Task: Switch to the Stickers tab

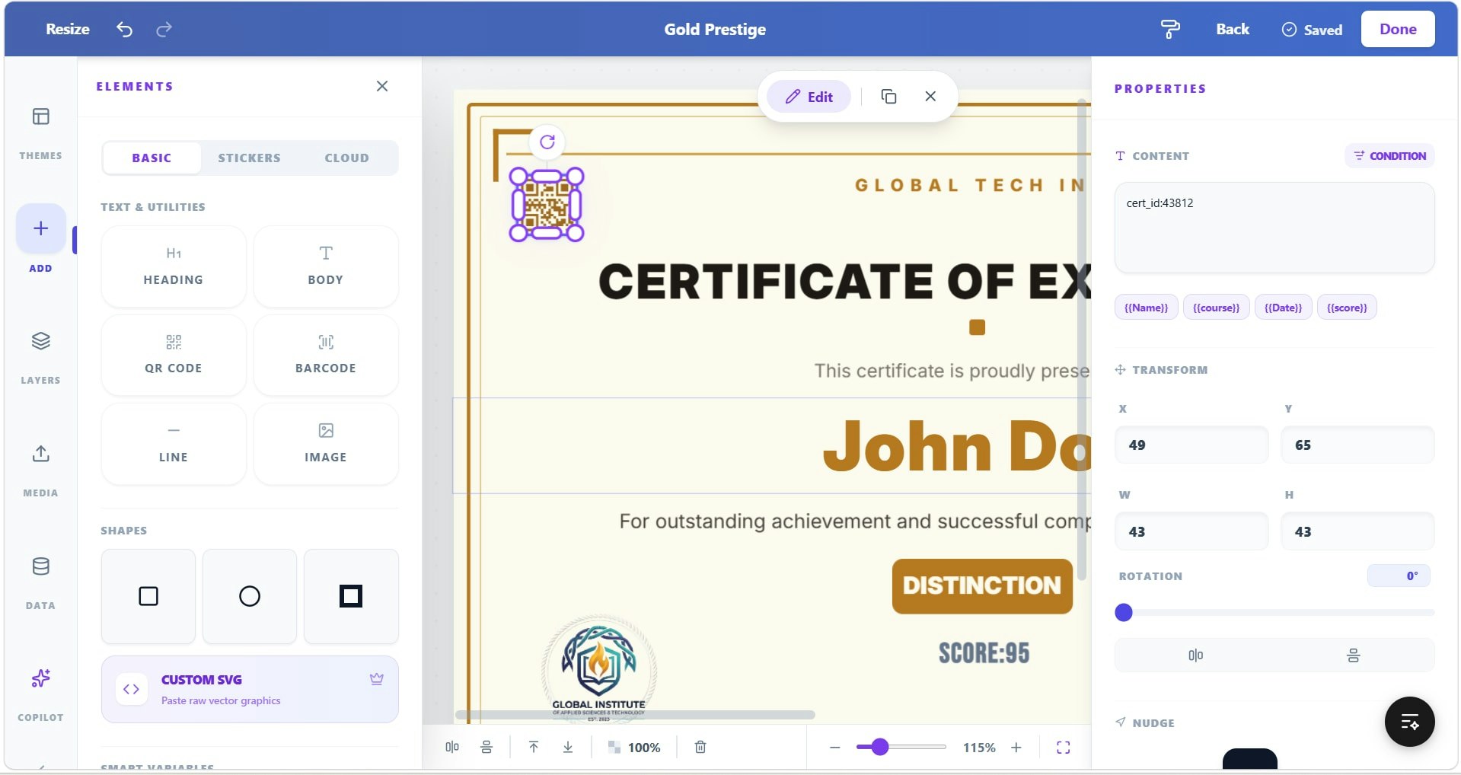Action: tap(249, 158)
